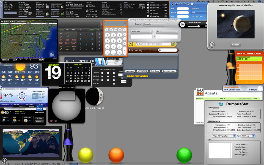Viewport: 264px width, 165px height.
Task: Go to next month in calendar widget
Action: [88, 65]
